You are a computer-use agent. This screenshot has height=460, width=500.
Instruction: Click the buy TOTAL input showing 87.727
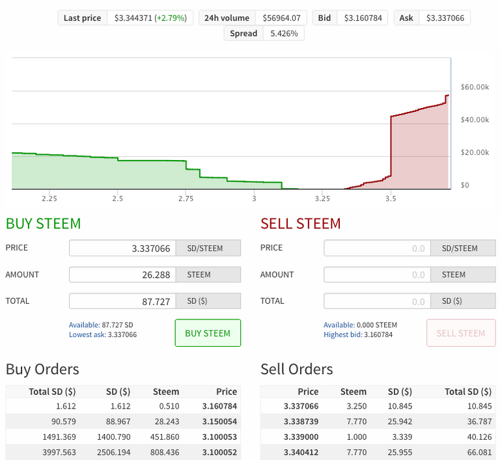click(x=122, y=301)
